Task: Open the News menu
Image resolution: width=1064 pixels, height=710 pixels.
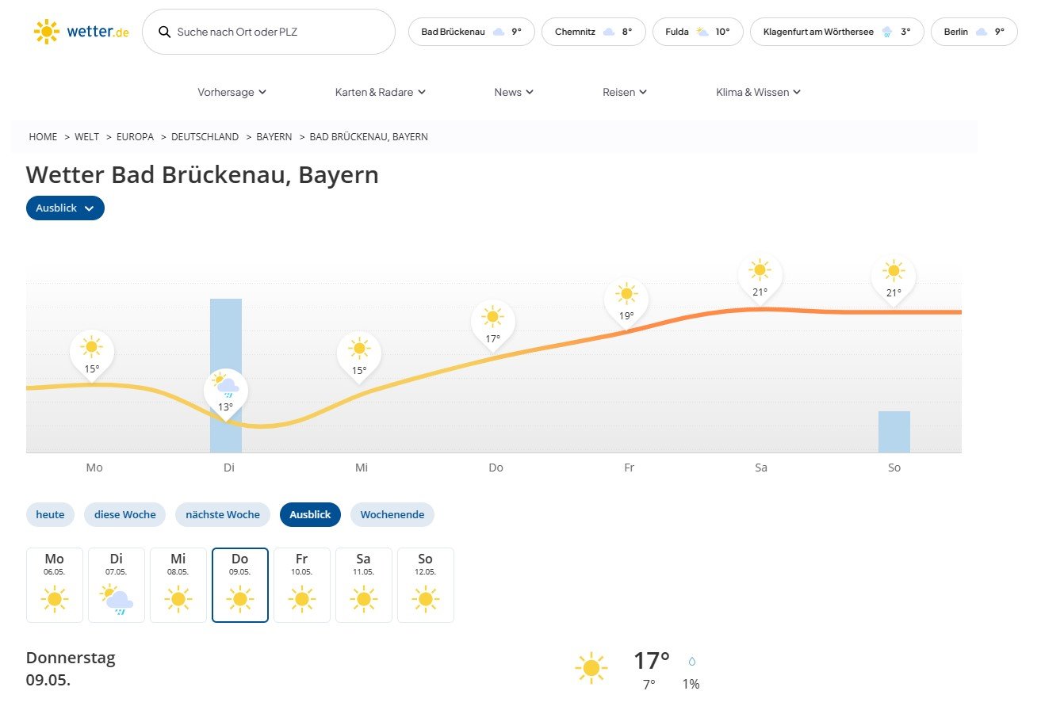Action: coord(513,92)
